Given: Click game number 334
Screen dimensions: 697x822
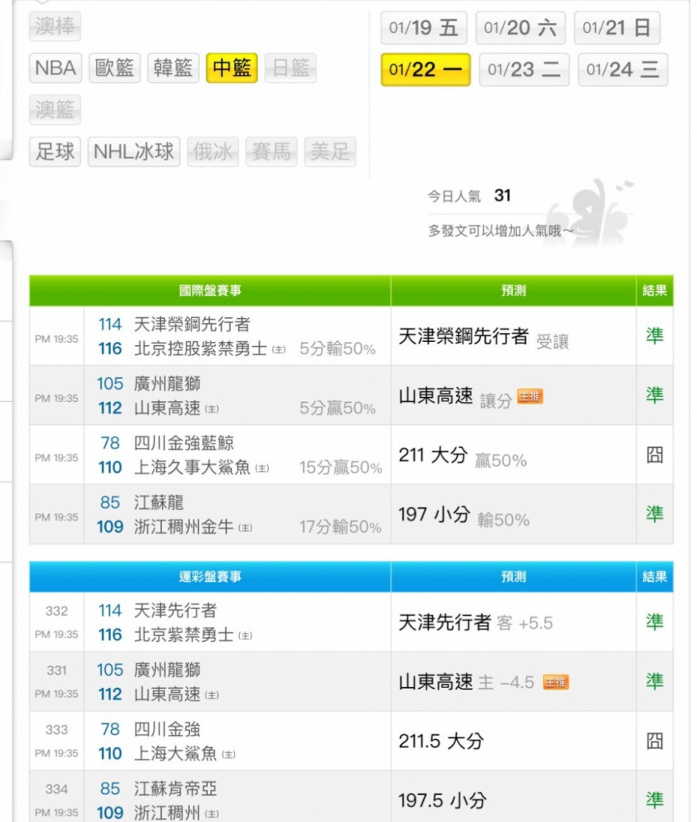Looking at the screenshot, I should click(x=57, y=788).
